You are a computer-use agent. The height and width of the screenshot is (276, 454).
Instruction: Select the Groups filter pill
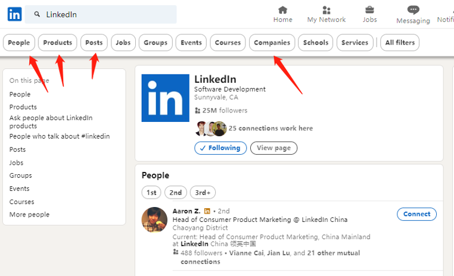point(156,42)
